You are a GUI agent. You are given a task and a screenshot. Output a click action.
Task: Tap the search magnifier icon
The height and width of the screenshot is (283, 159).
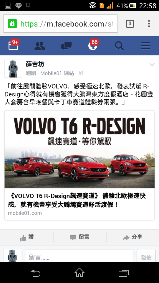coord(119,46)
